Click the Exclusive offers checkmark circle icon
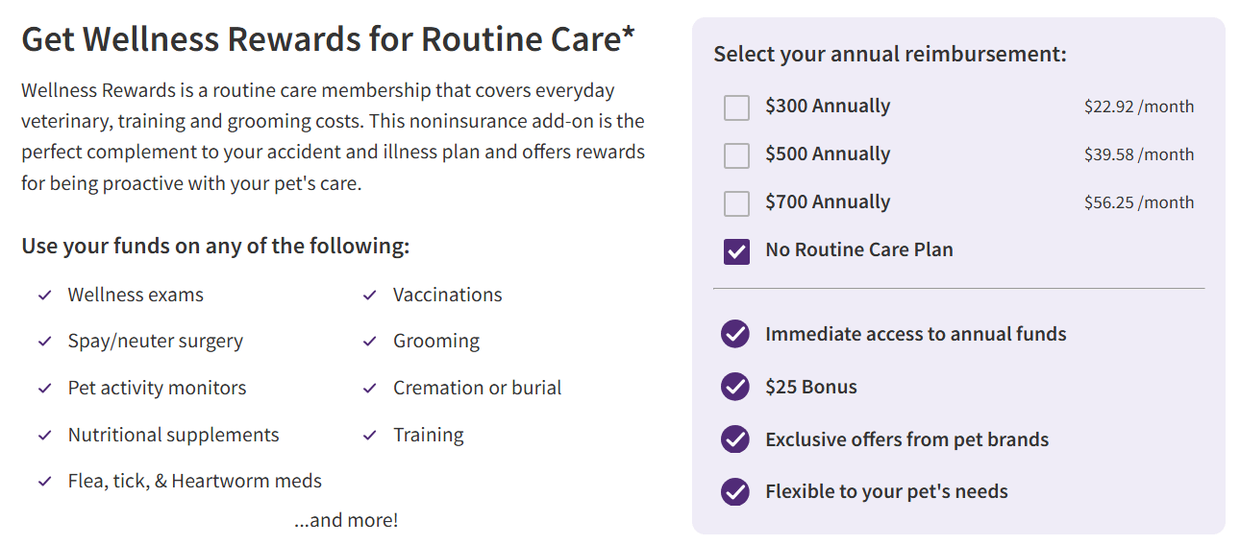The width and height of the screenshot is (1240, 545). pos(735,439)
